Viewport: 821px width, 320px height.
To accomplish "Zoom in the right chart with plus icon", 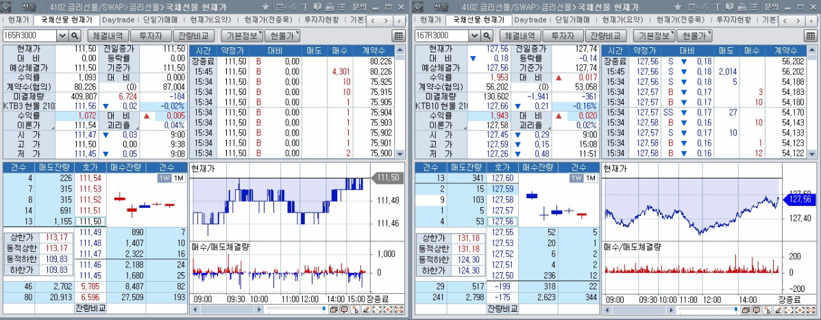I will [x=800, y=310].
